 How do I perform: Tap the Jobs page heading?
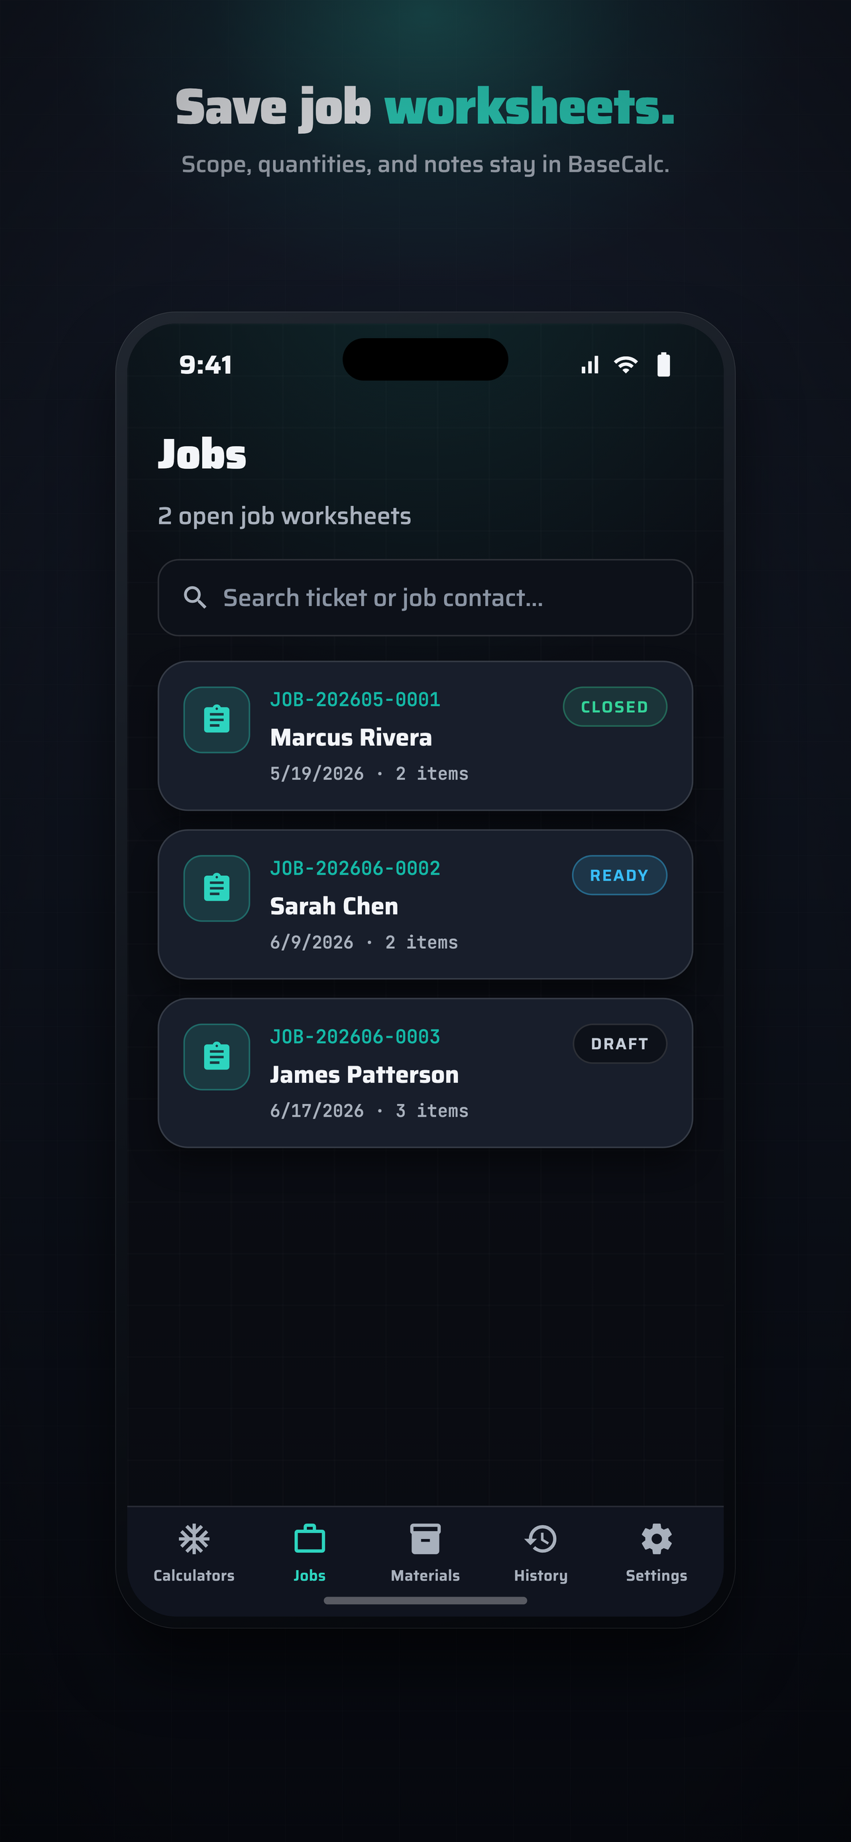tap(202, 454)
